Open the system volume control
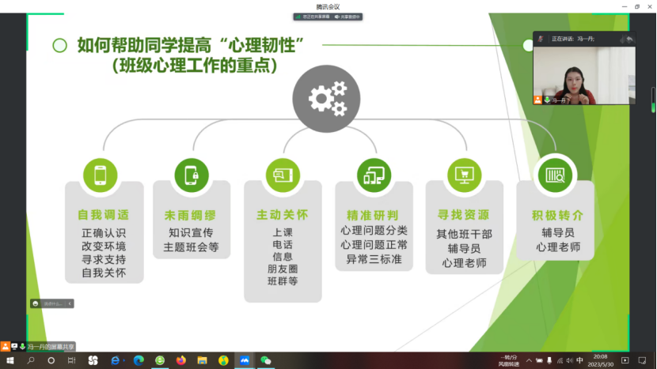 pyautogui.click(x=570, y=360)
